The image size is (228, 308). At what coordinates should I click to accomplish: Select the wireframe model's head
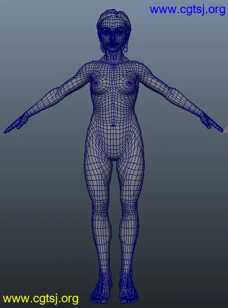tap(114, 32)
